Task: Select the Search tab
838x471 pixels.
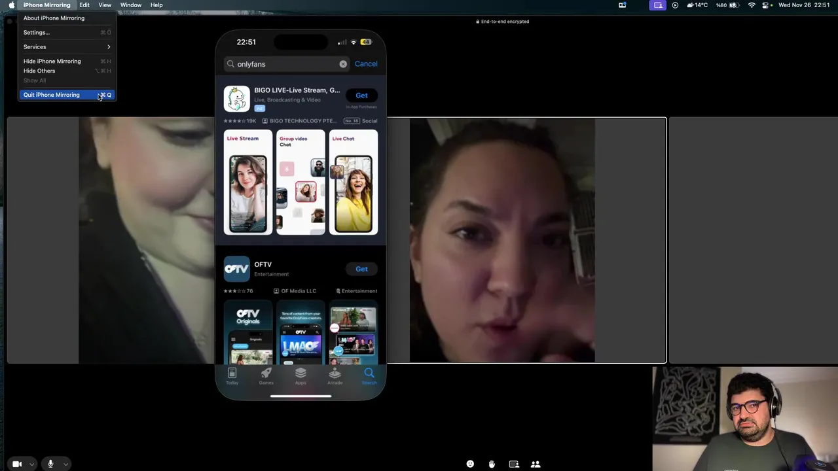Action: tap(369, 376)
